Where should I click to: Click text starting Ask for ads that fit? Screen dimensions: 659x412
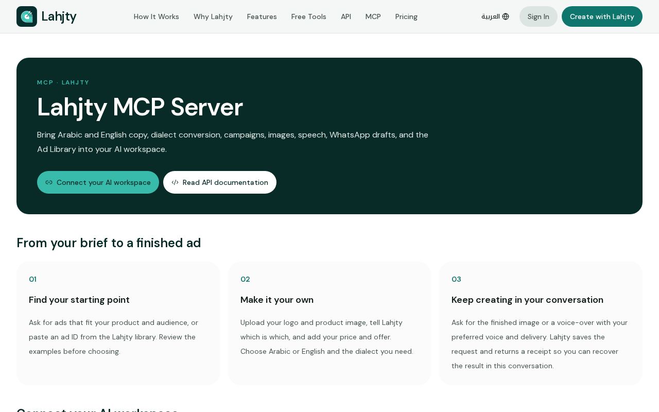[x=113, y=337]
